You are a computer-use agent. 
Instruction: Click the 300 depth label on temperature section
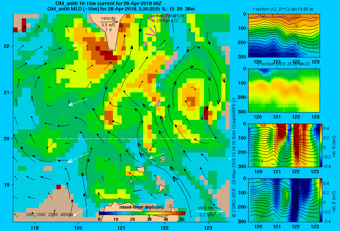point(242,57)
